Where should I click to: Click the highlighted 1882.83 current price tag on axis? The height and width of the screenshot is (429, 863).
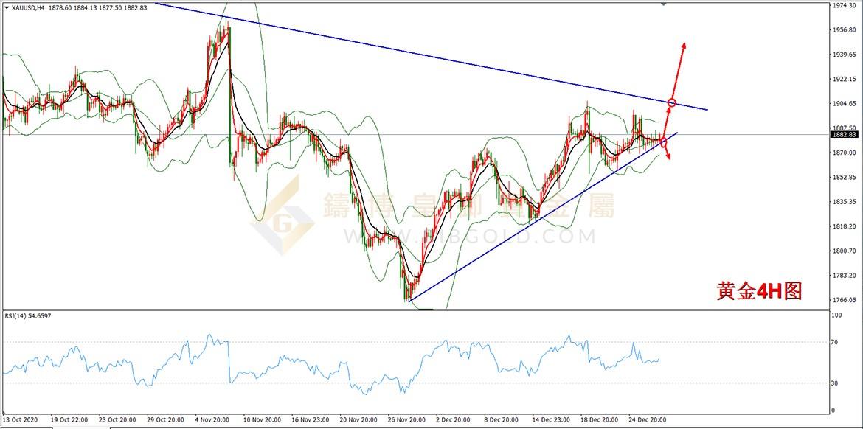point(845,135)
